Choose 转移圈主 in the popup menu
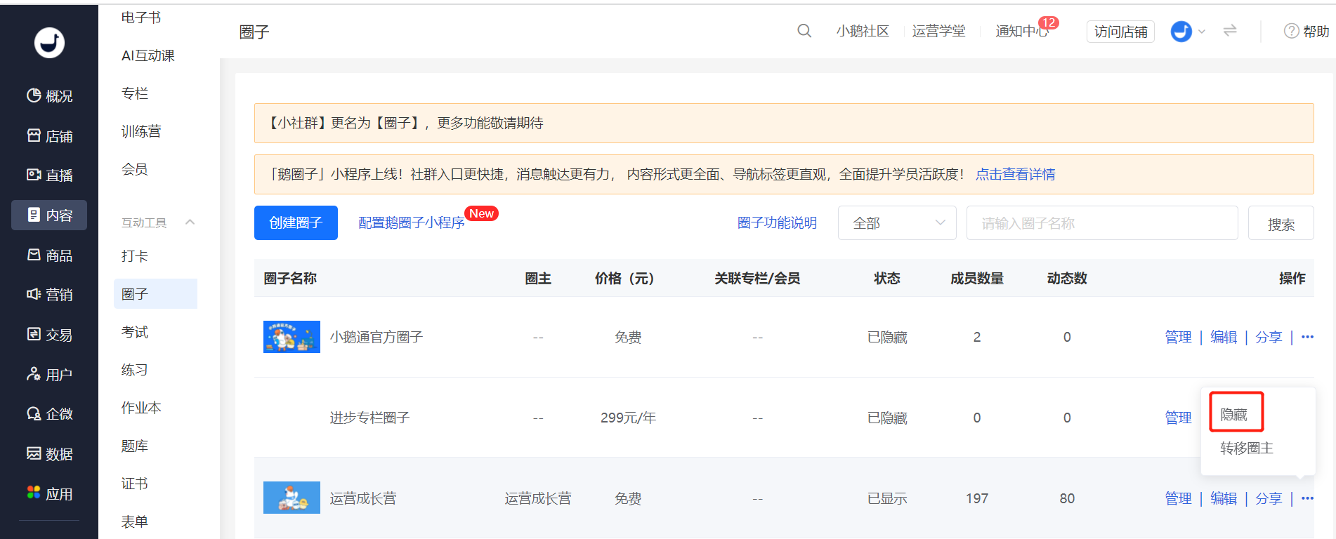The width and height of the screenshot is (1336, 539). (1247, 448)
